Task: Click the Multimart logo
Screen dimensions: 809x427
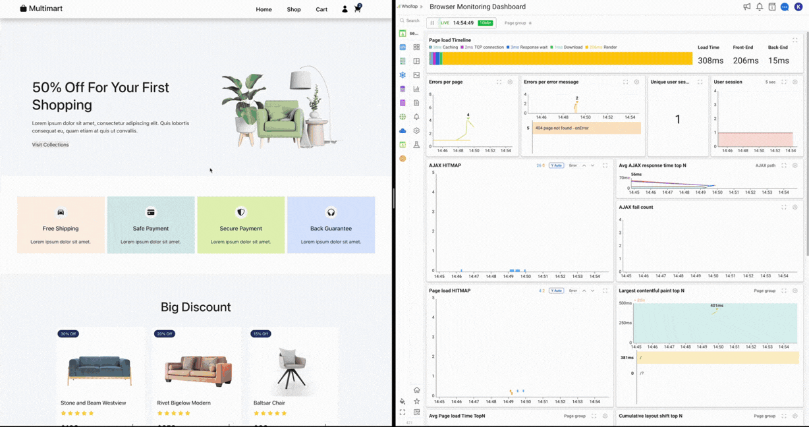Action: click(41, 9)
